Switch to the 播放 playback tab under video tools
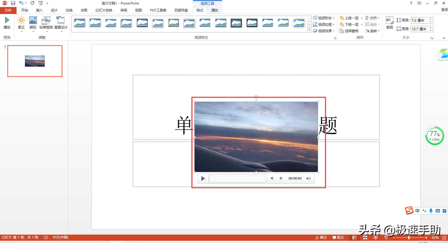The image size is (448, 243). coord(214,10)
